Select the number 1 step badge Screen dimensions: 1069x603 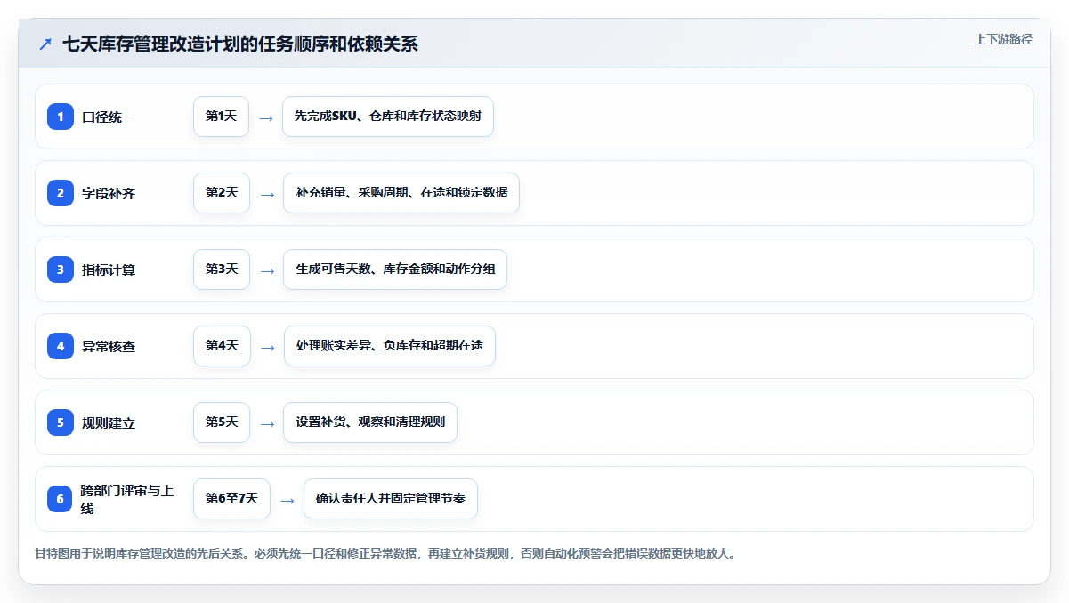click(61, 117)
